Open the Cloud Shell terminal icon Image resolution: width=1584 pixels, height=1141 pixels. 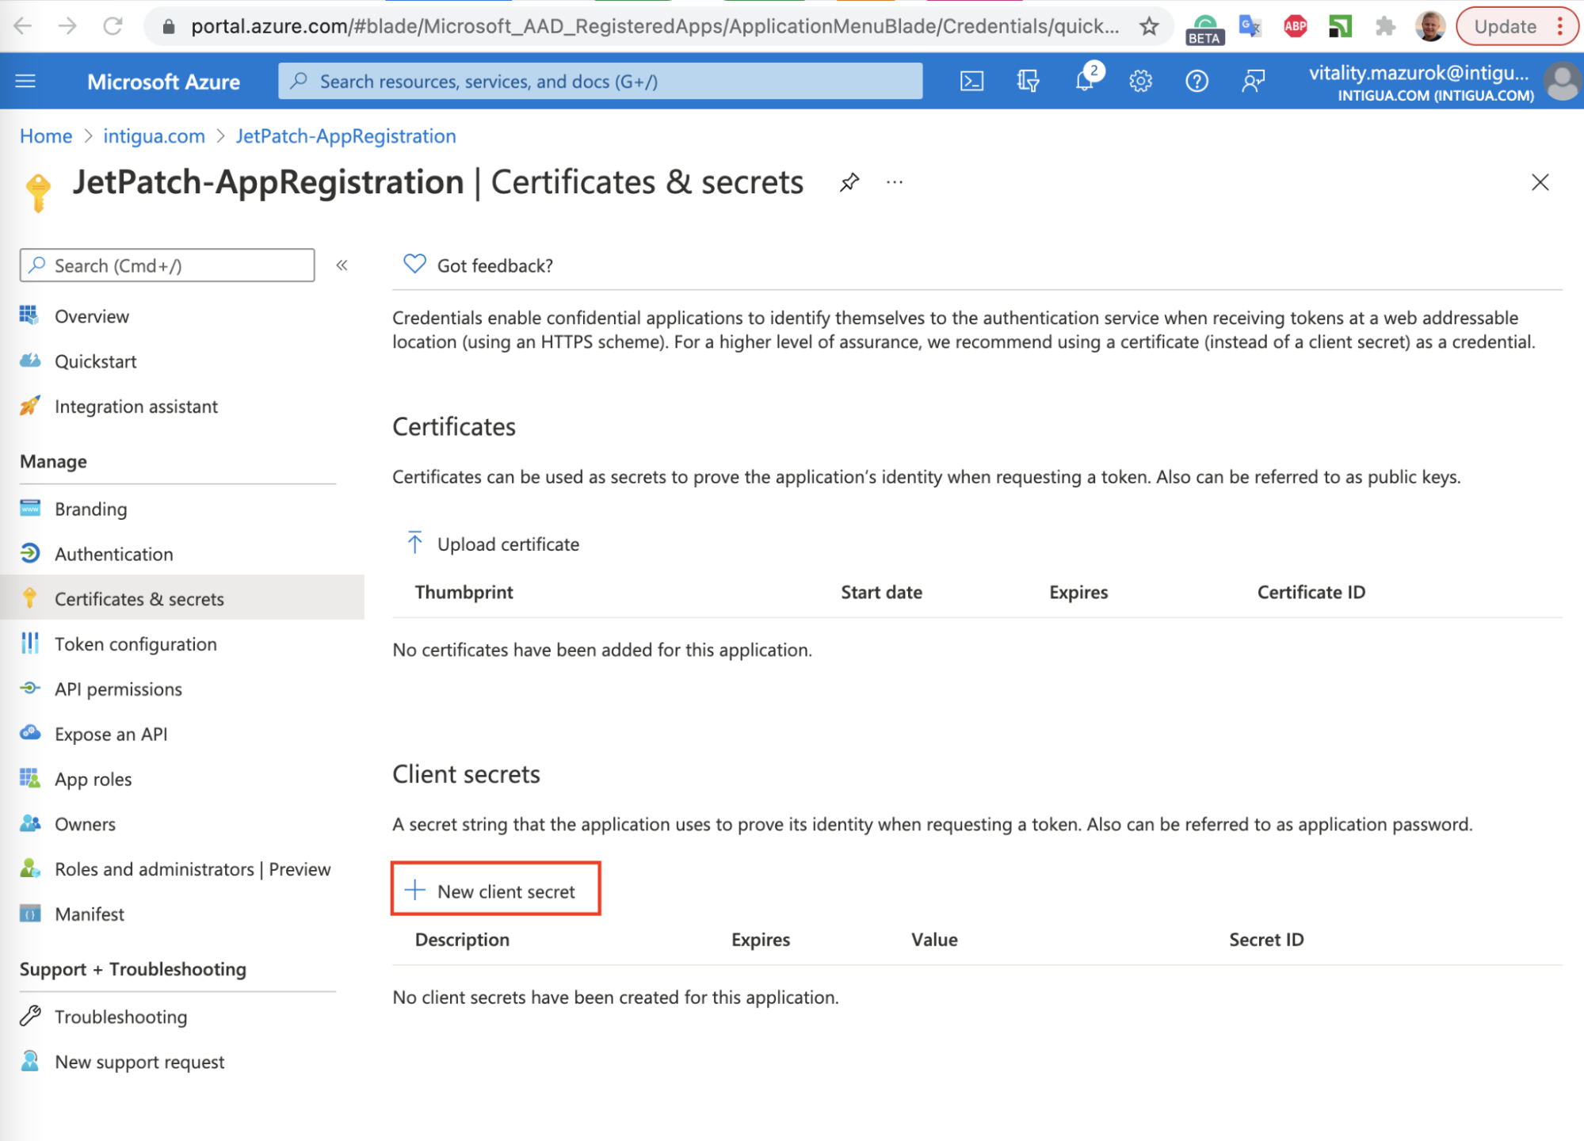[971, 81]
